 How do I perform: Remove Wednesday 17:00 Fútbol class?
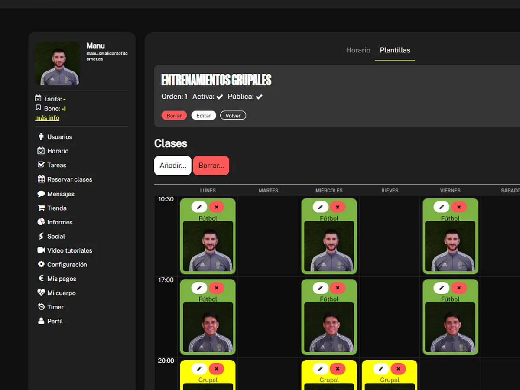338,287
